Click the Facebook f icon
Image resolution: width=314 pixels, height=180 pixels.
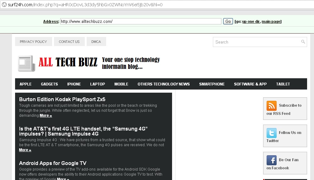271,160
